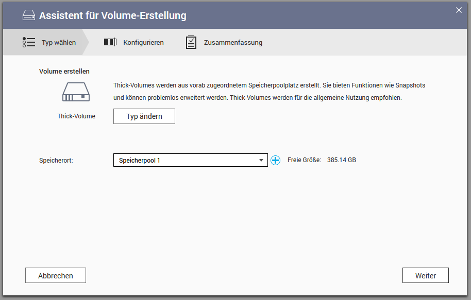Click the Volume erstellen heading
This screenshot has height=300, width=471.
(64, 72)
